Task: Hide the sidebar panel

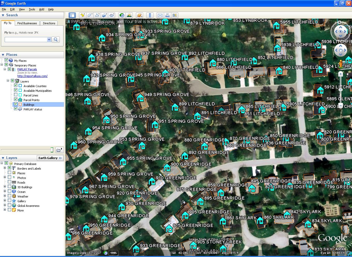Action: 72,15
